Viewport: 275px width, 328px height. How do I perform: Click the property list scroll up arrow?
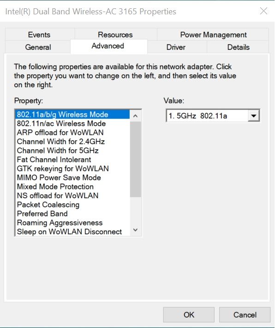tap(135, 115)
